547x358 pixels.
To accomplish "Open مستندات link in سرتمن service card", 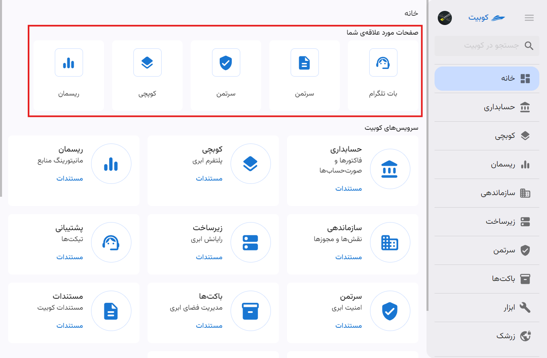I will (x=349, y=325).
